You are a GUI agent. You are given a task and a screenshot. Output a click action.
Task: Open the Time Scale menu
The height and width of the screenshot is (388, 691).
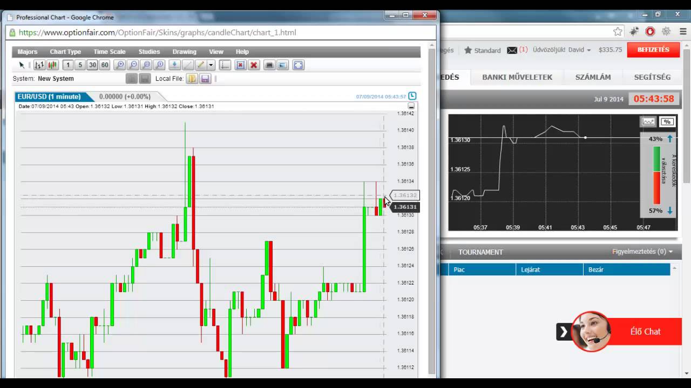(110, 52)
